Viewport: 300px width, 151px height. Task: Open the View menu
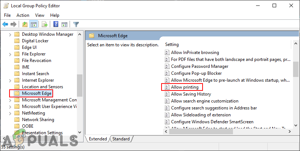point(40,15)
